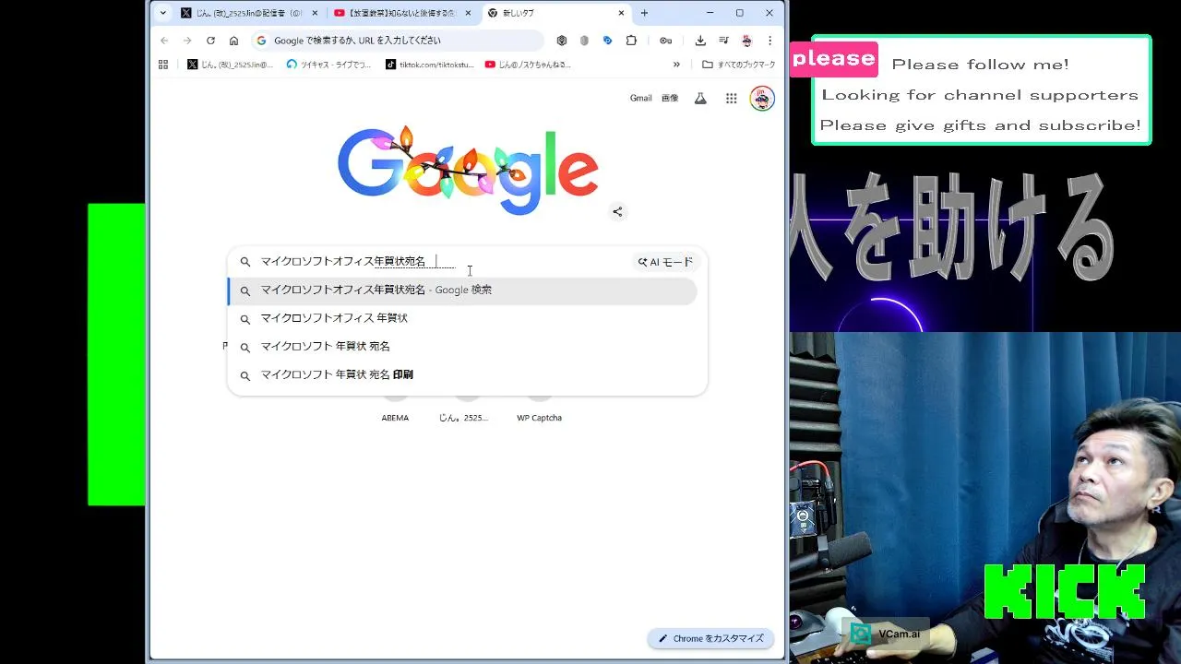Click the gray shield extension icon

[584, 41]
